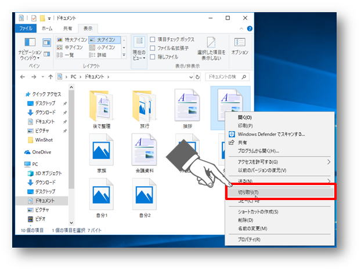The image size is (361, 272).
Task: Go up one folder level arrow
Action: (x=50, y=77)
